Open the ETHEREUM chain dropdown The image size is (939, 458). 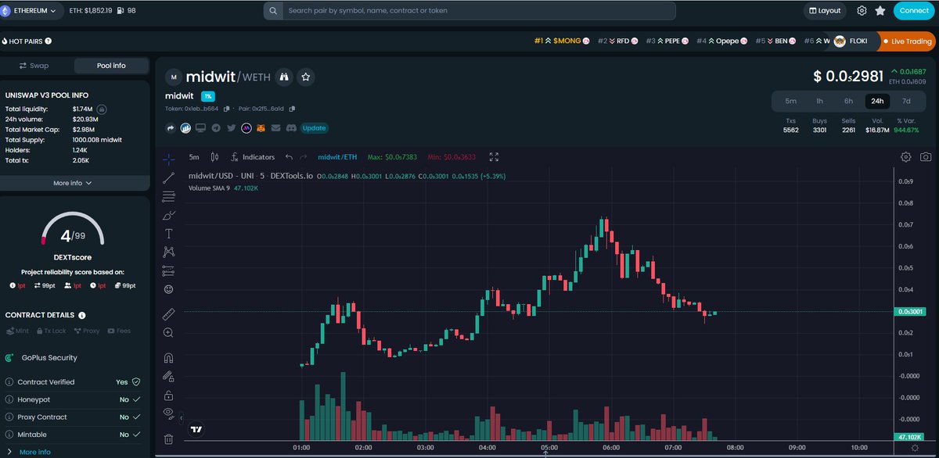click(33, 11)
